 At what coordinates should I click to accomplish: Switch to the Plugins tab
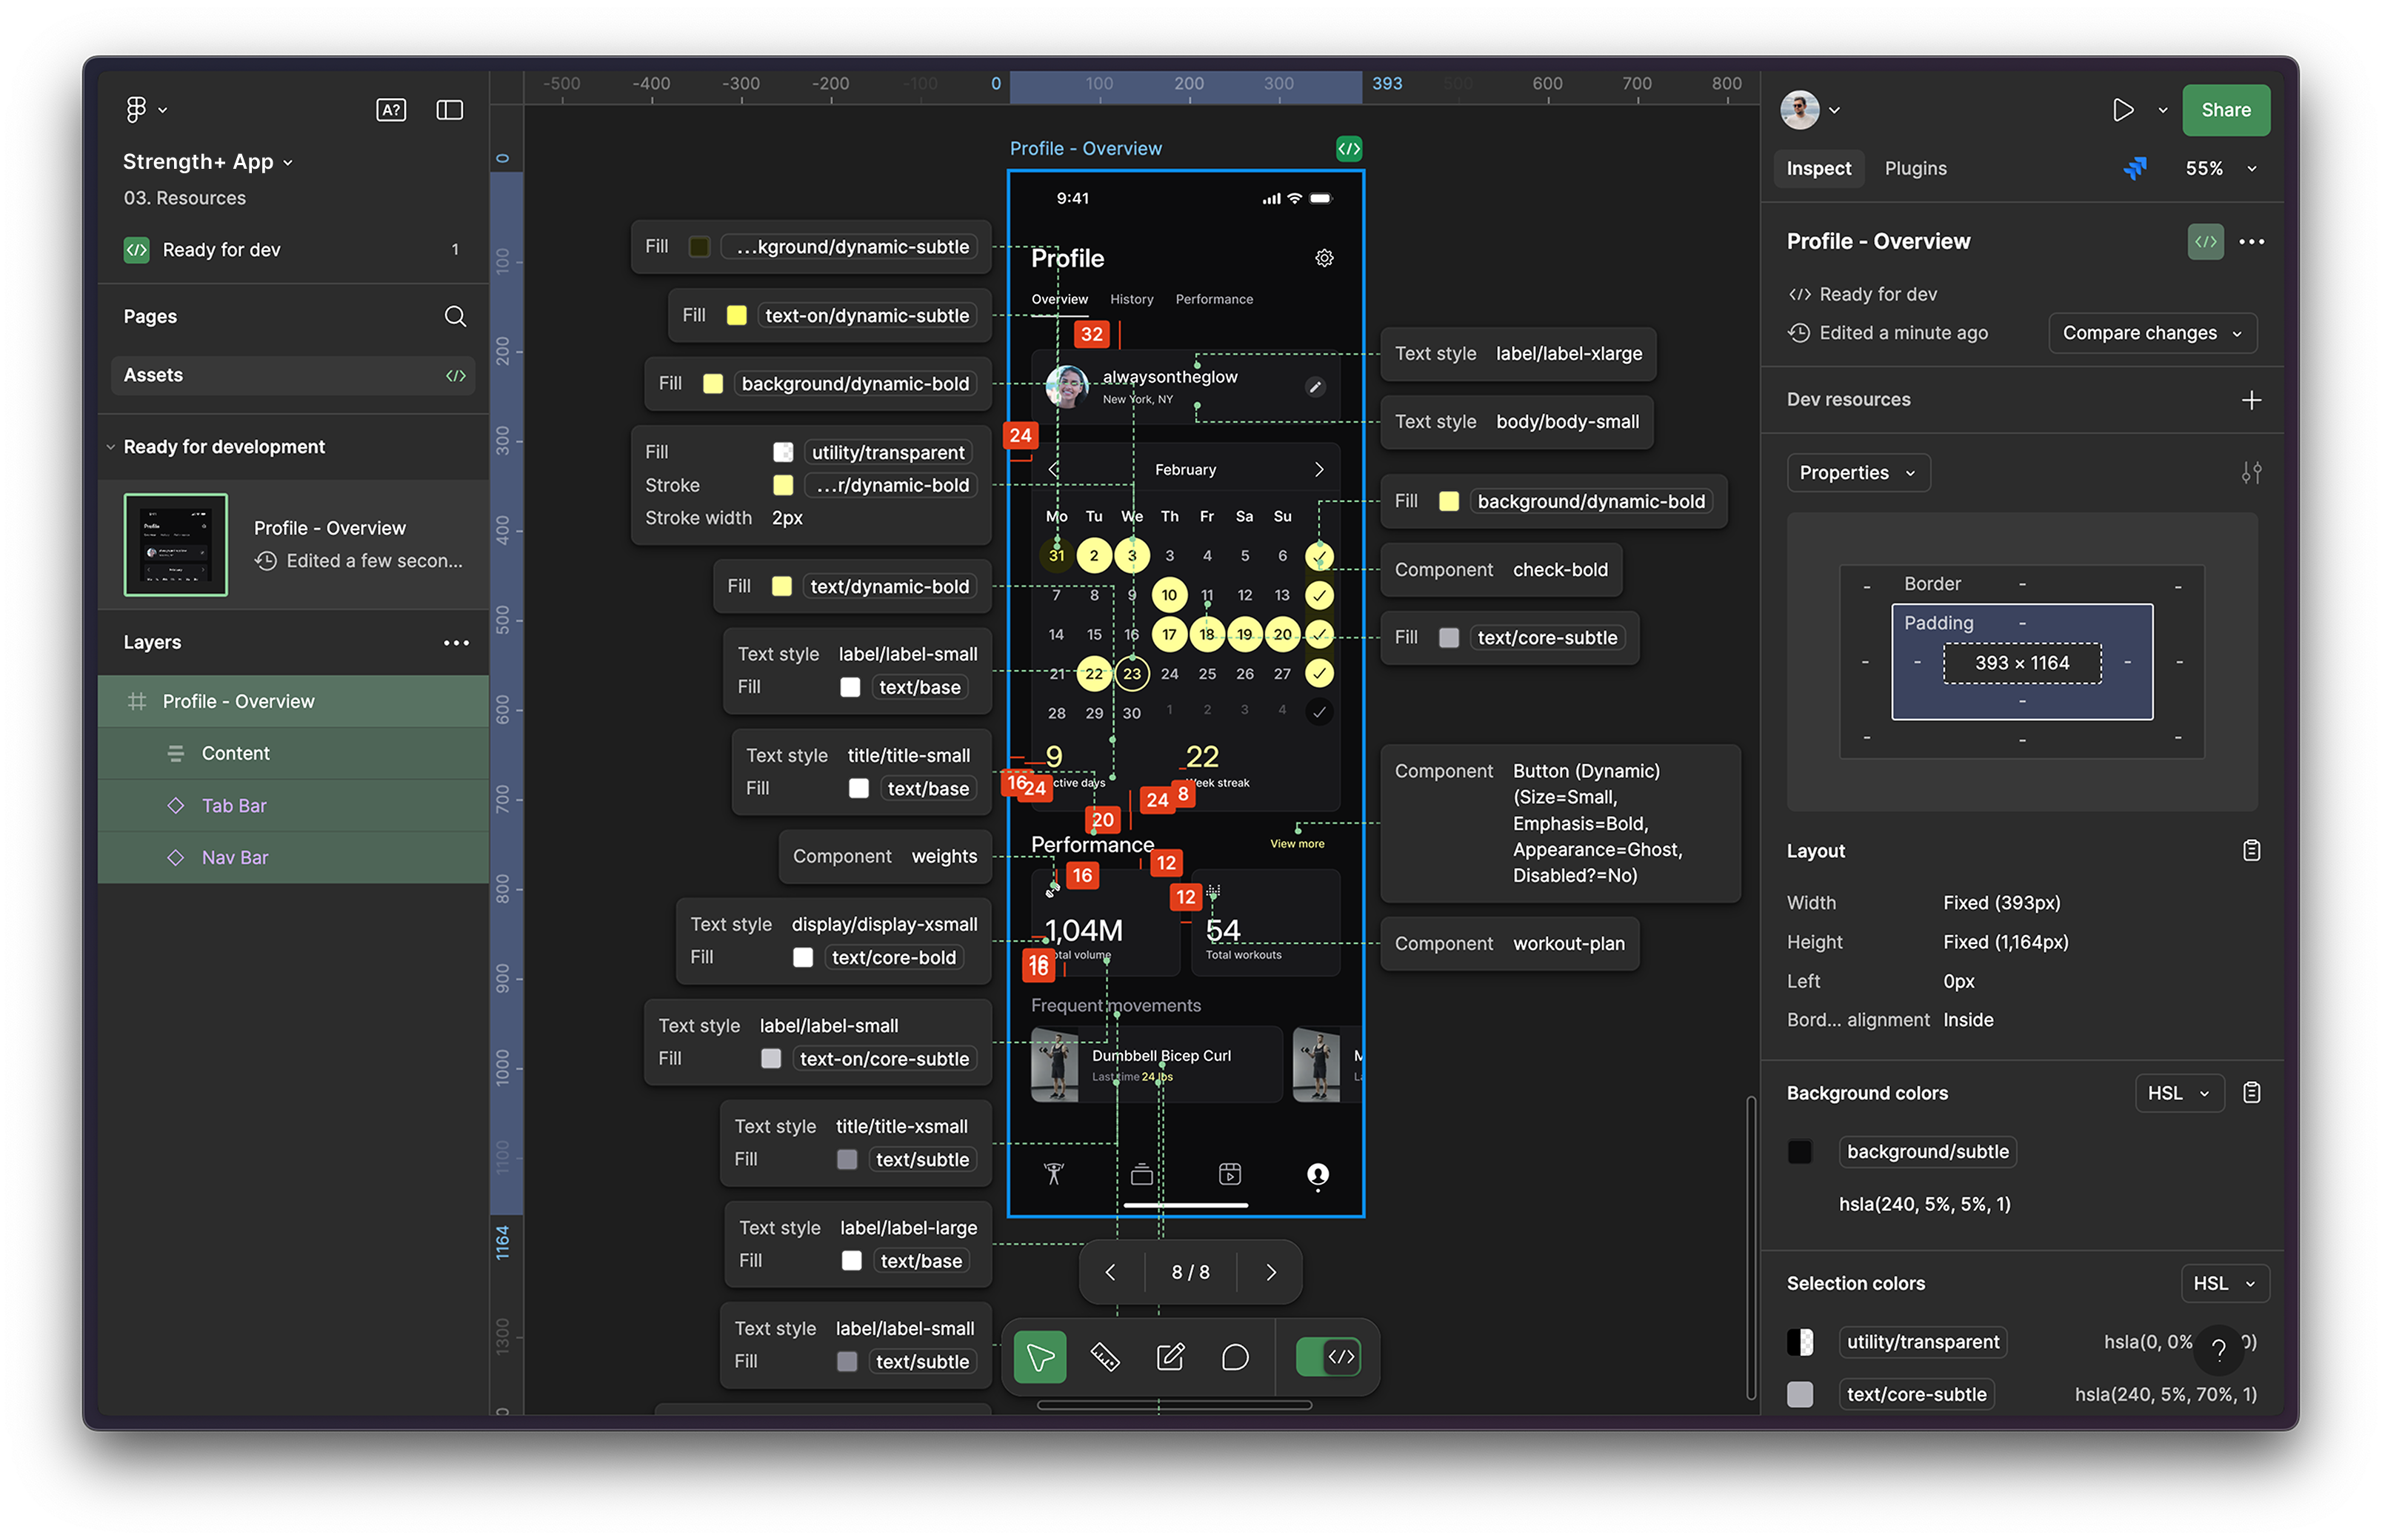click(1915, 168)
